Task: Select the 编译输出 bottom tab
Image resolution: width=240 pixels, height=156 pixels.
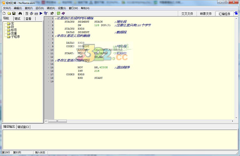Action: [9, 126]
